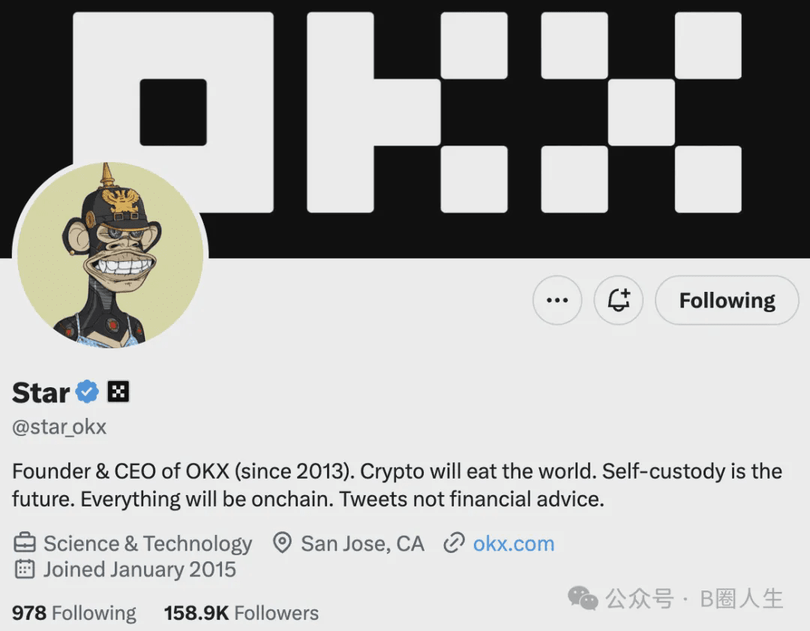Click the Joined January 2015 text
This screenshot has width=810, height=631.
139,569
